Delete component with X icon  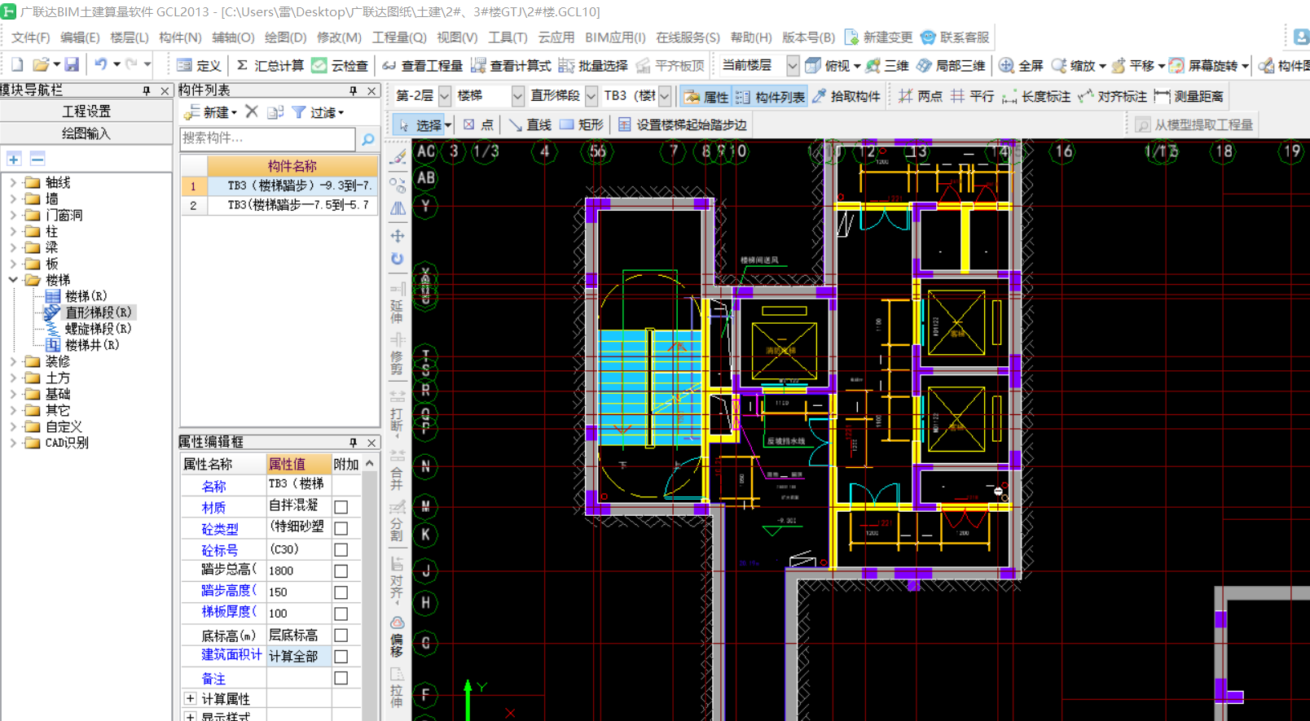click(x=252, y=111)
